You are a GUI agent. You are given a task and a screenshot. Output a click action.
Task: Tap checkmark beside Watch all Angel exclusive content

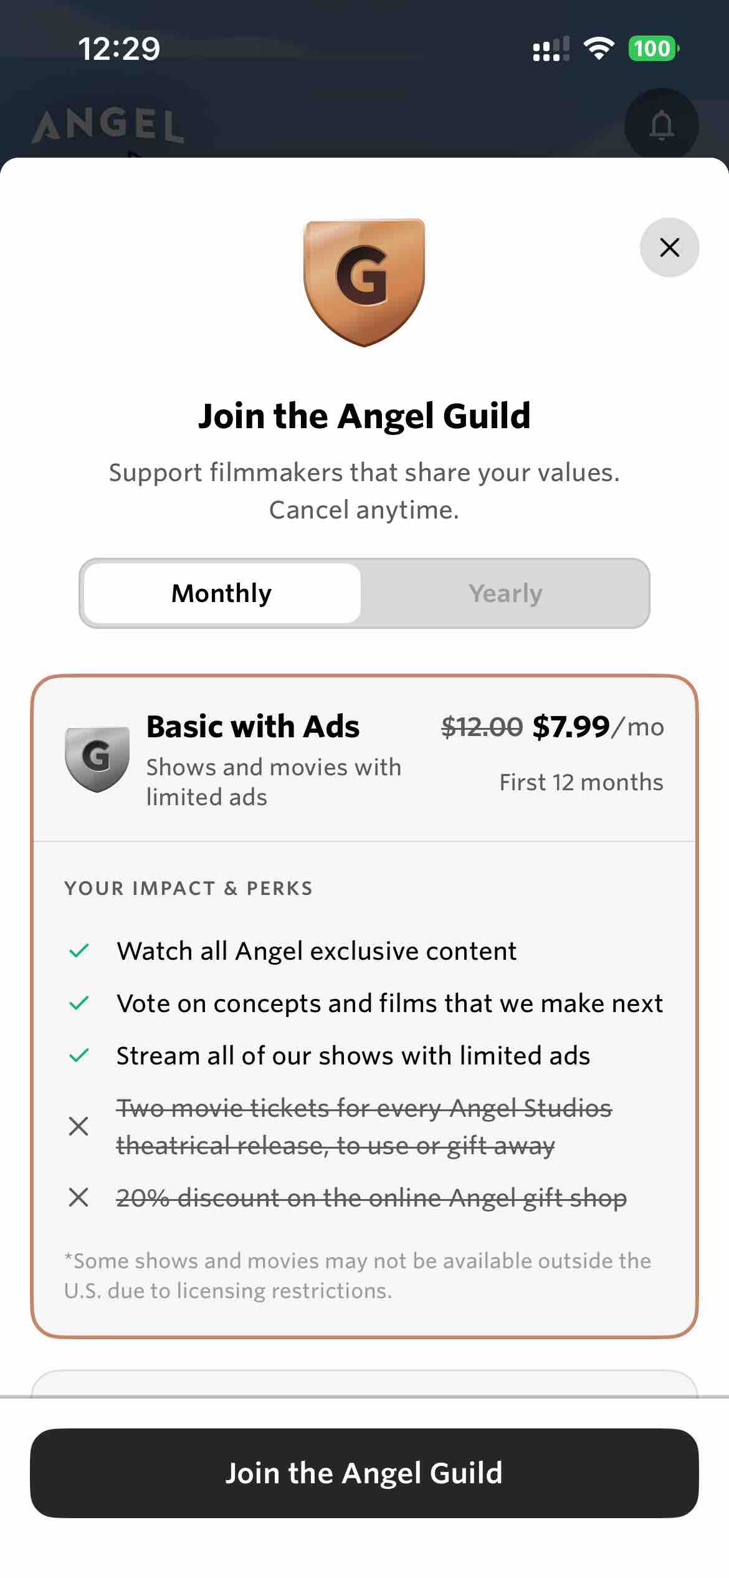point(79,951)
